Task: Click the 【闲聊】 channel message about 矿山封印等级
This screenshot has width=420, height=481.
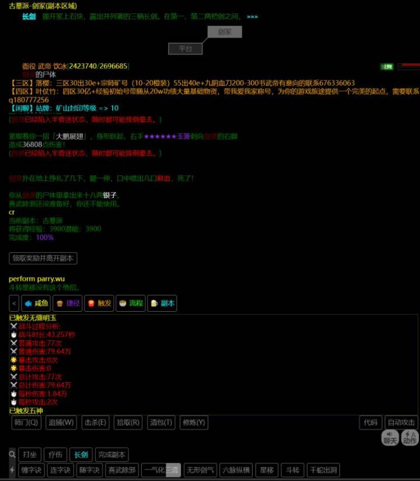Action: (x=64, y=108)
